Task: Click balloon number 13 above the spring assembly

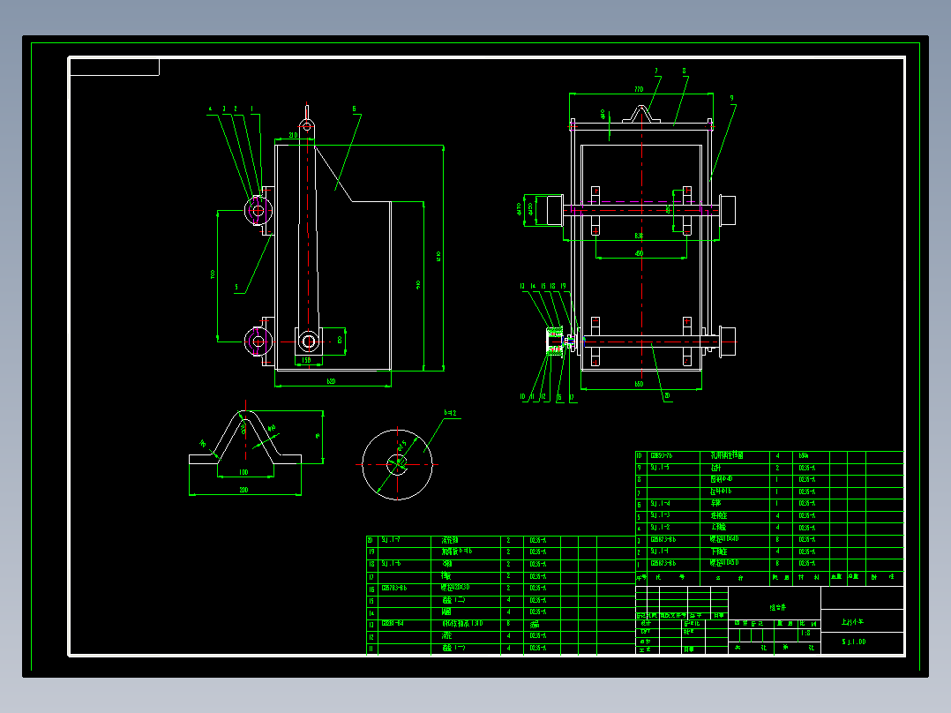Action: (x=522, y=286)
